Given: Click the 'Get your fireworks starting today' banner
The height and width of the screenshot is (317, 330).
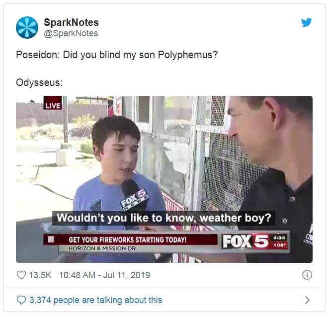Looking at the screenshot, I should pyautogui.click(x=131, y=239).
